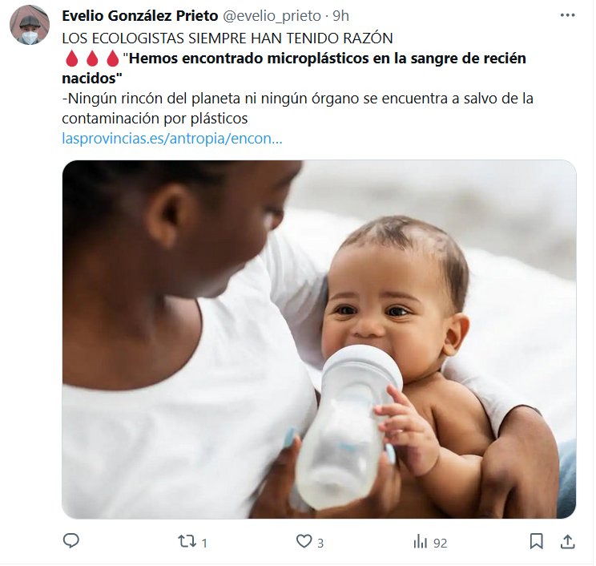Click the reply speech bubble icon
This screenshot has width=596, height=566.
coord(70,540)
